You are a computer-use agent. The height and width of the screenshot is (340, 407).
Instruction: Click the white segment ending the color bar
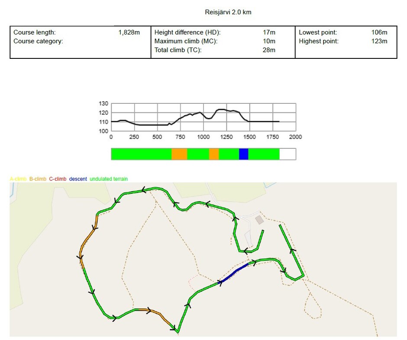click(287, 154)
